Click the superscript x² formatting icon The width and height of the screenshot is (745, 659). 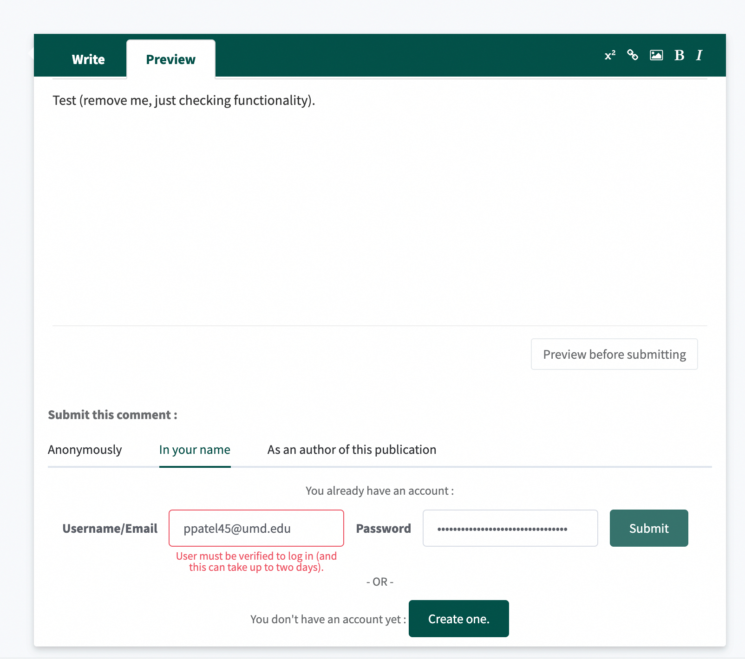(610, 55)
